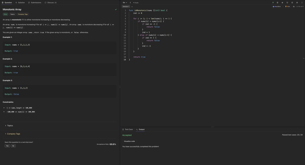Click the reset code clock-arrow icon
Image resolution: width=305 pixels, height=165 pixels.
pos(287,3)
